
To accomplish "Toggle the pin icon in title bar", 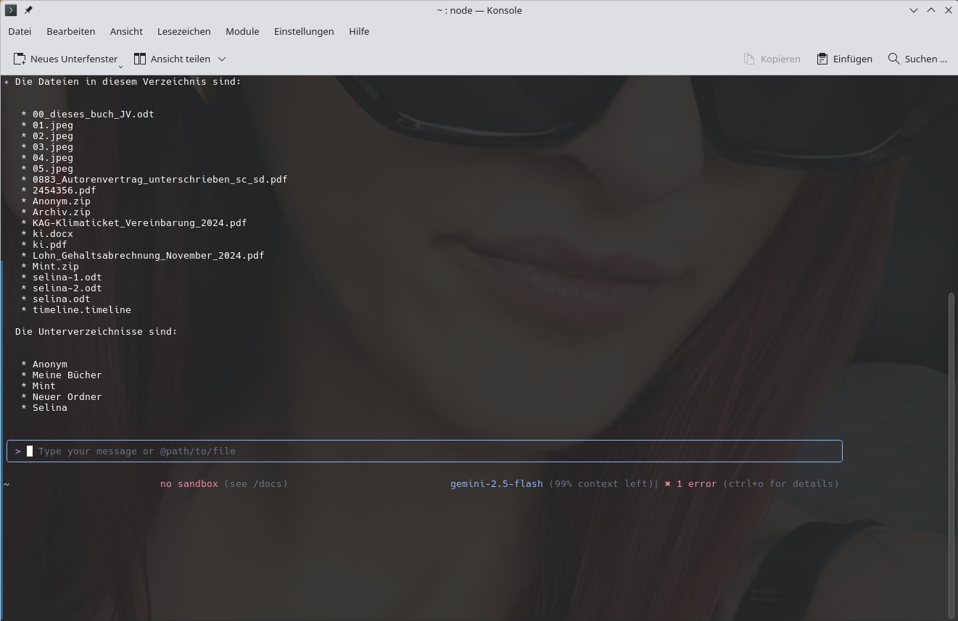I will pyautogui.click(x=28, y=10).
